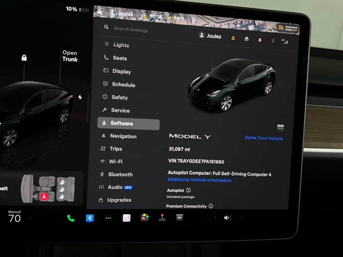
Task: Tap the rear seats occupancy diagram
Action: click(66, 189)
